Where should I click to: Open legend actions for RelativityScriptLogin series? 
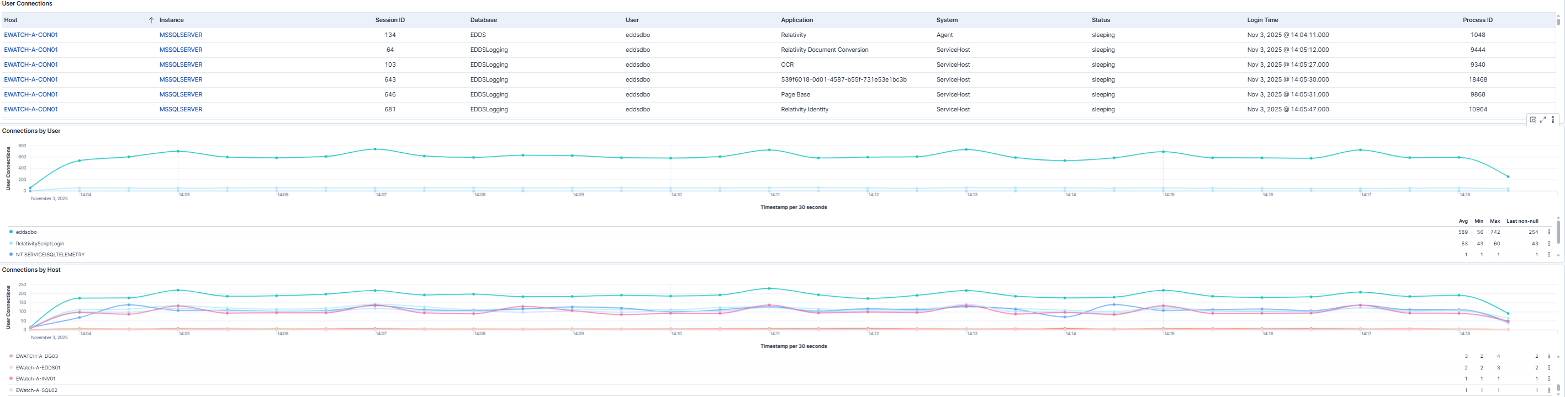(1549, 243)
